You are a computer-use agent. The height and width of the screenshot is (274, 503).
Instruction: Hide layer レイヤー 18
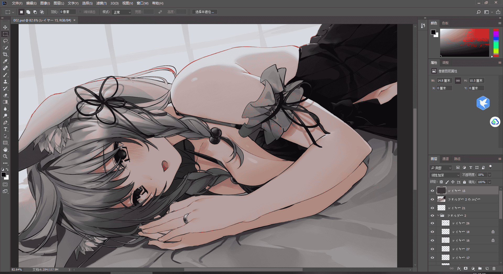coord(433,232)
